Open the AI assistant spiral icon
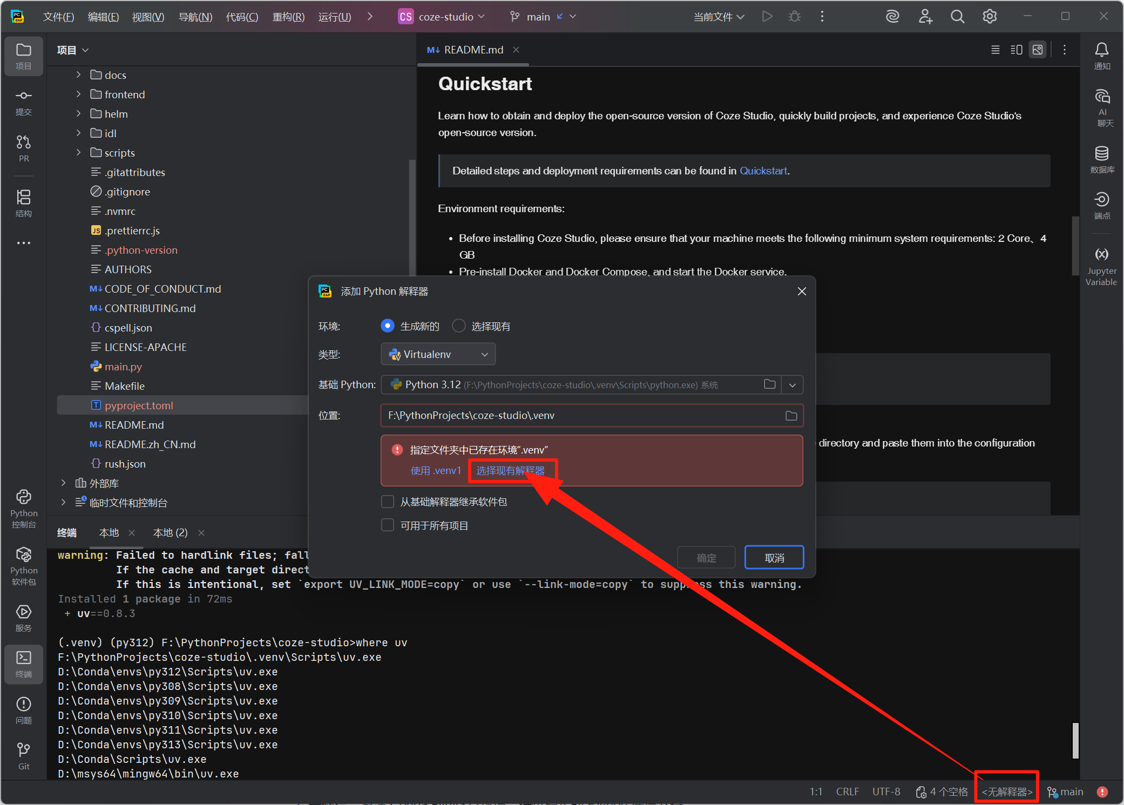Image resolution: width=1124 pixels, height=805 pixels. (892, 16)
